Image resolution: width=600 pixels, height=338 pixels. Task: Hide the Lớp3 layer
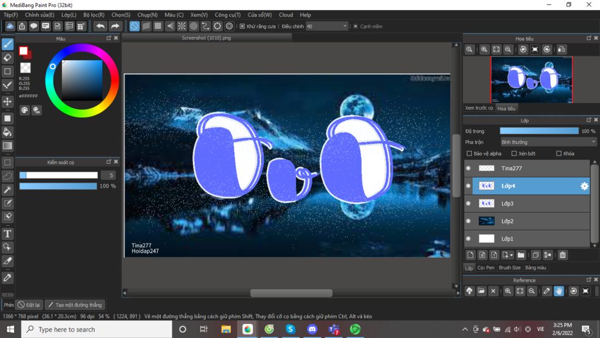click(x=468, y=204)
